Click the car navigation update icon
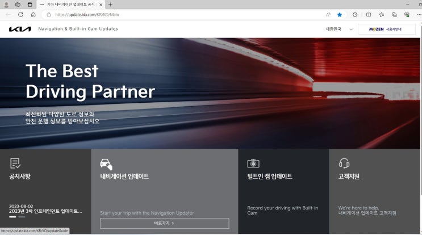Screen dimensions: 422x235 106,164
